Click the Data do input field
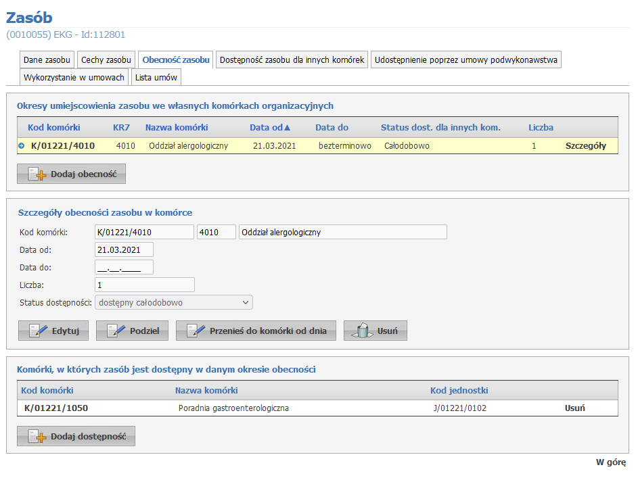Image resolution: width=636 pixels, height=480 pixels. [x=124, y=267]
